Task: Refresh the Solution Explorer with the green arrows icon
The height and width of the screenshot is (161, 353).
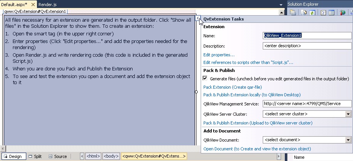Action: (x=312, y=13)
